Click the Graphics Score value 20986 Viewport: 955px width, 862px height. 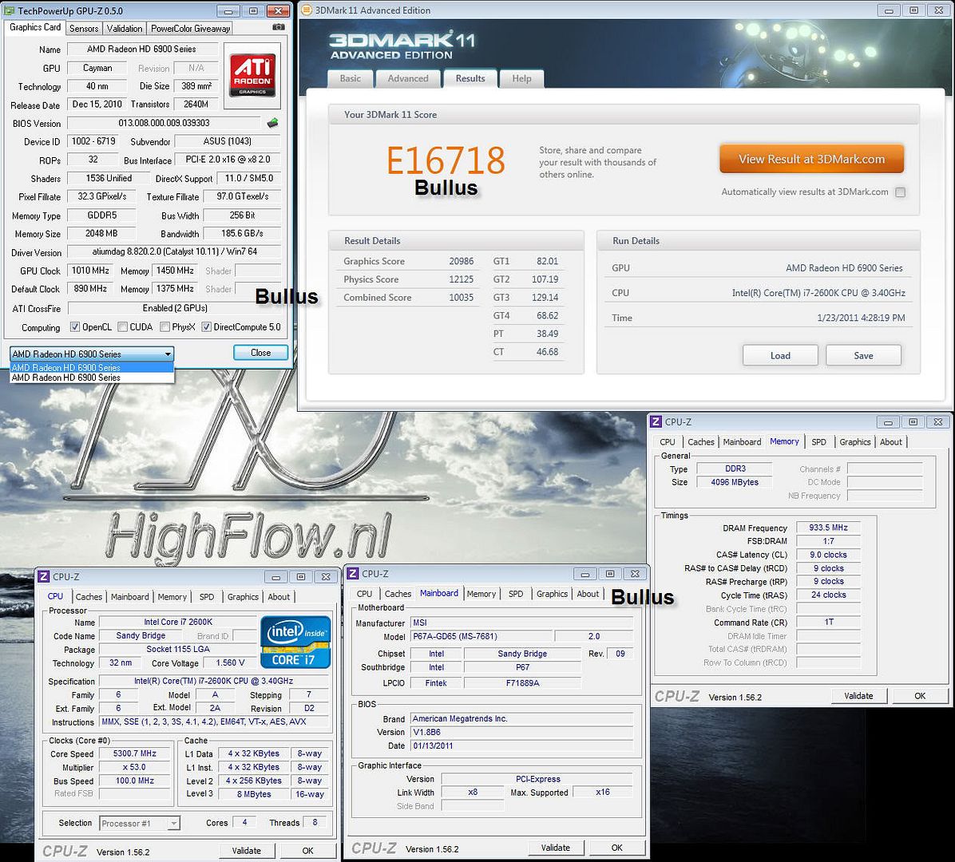point(461,261)
